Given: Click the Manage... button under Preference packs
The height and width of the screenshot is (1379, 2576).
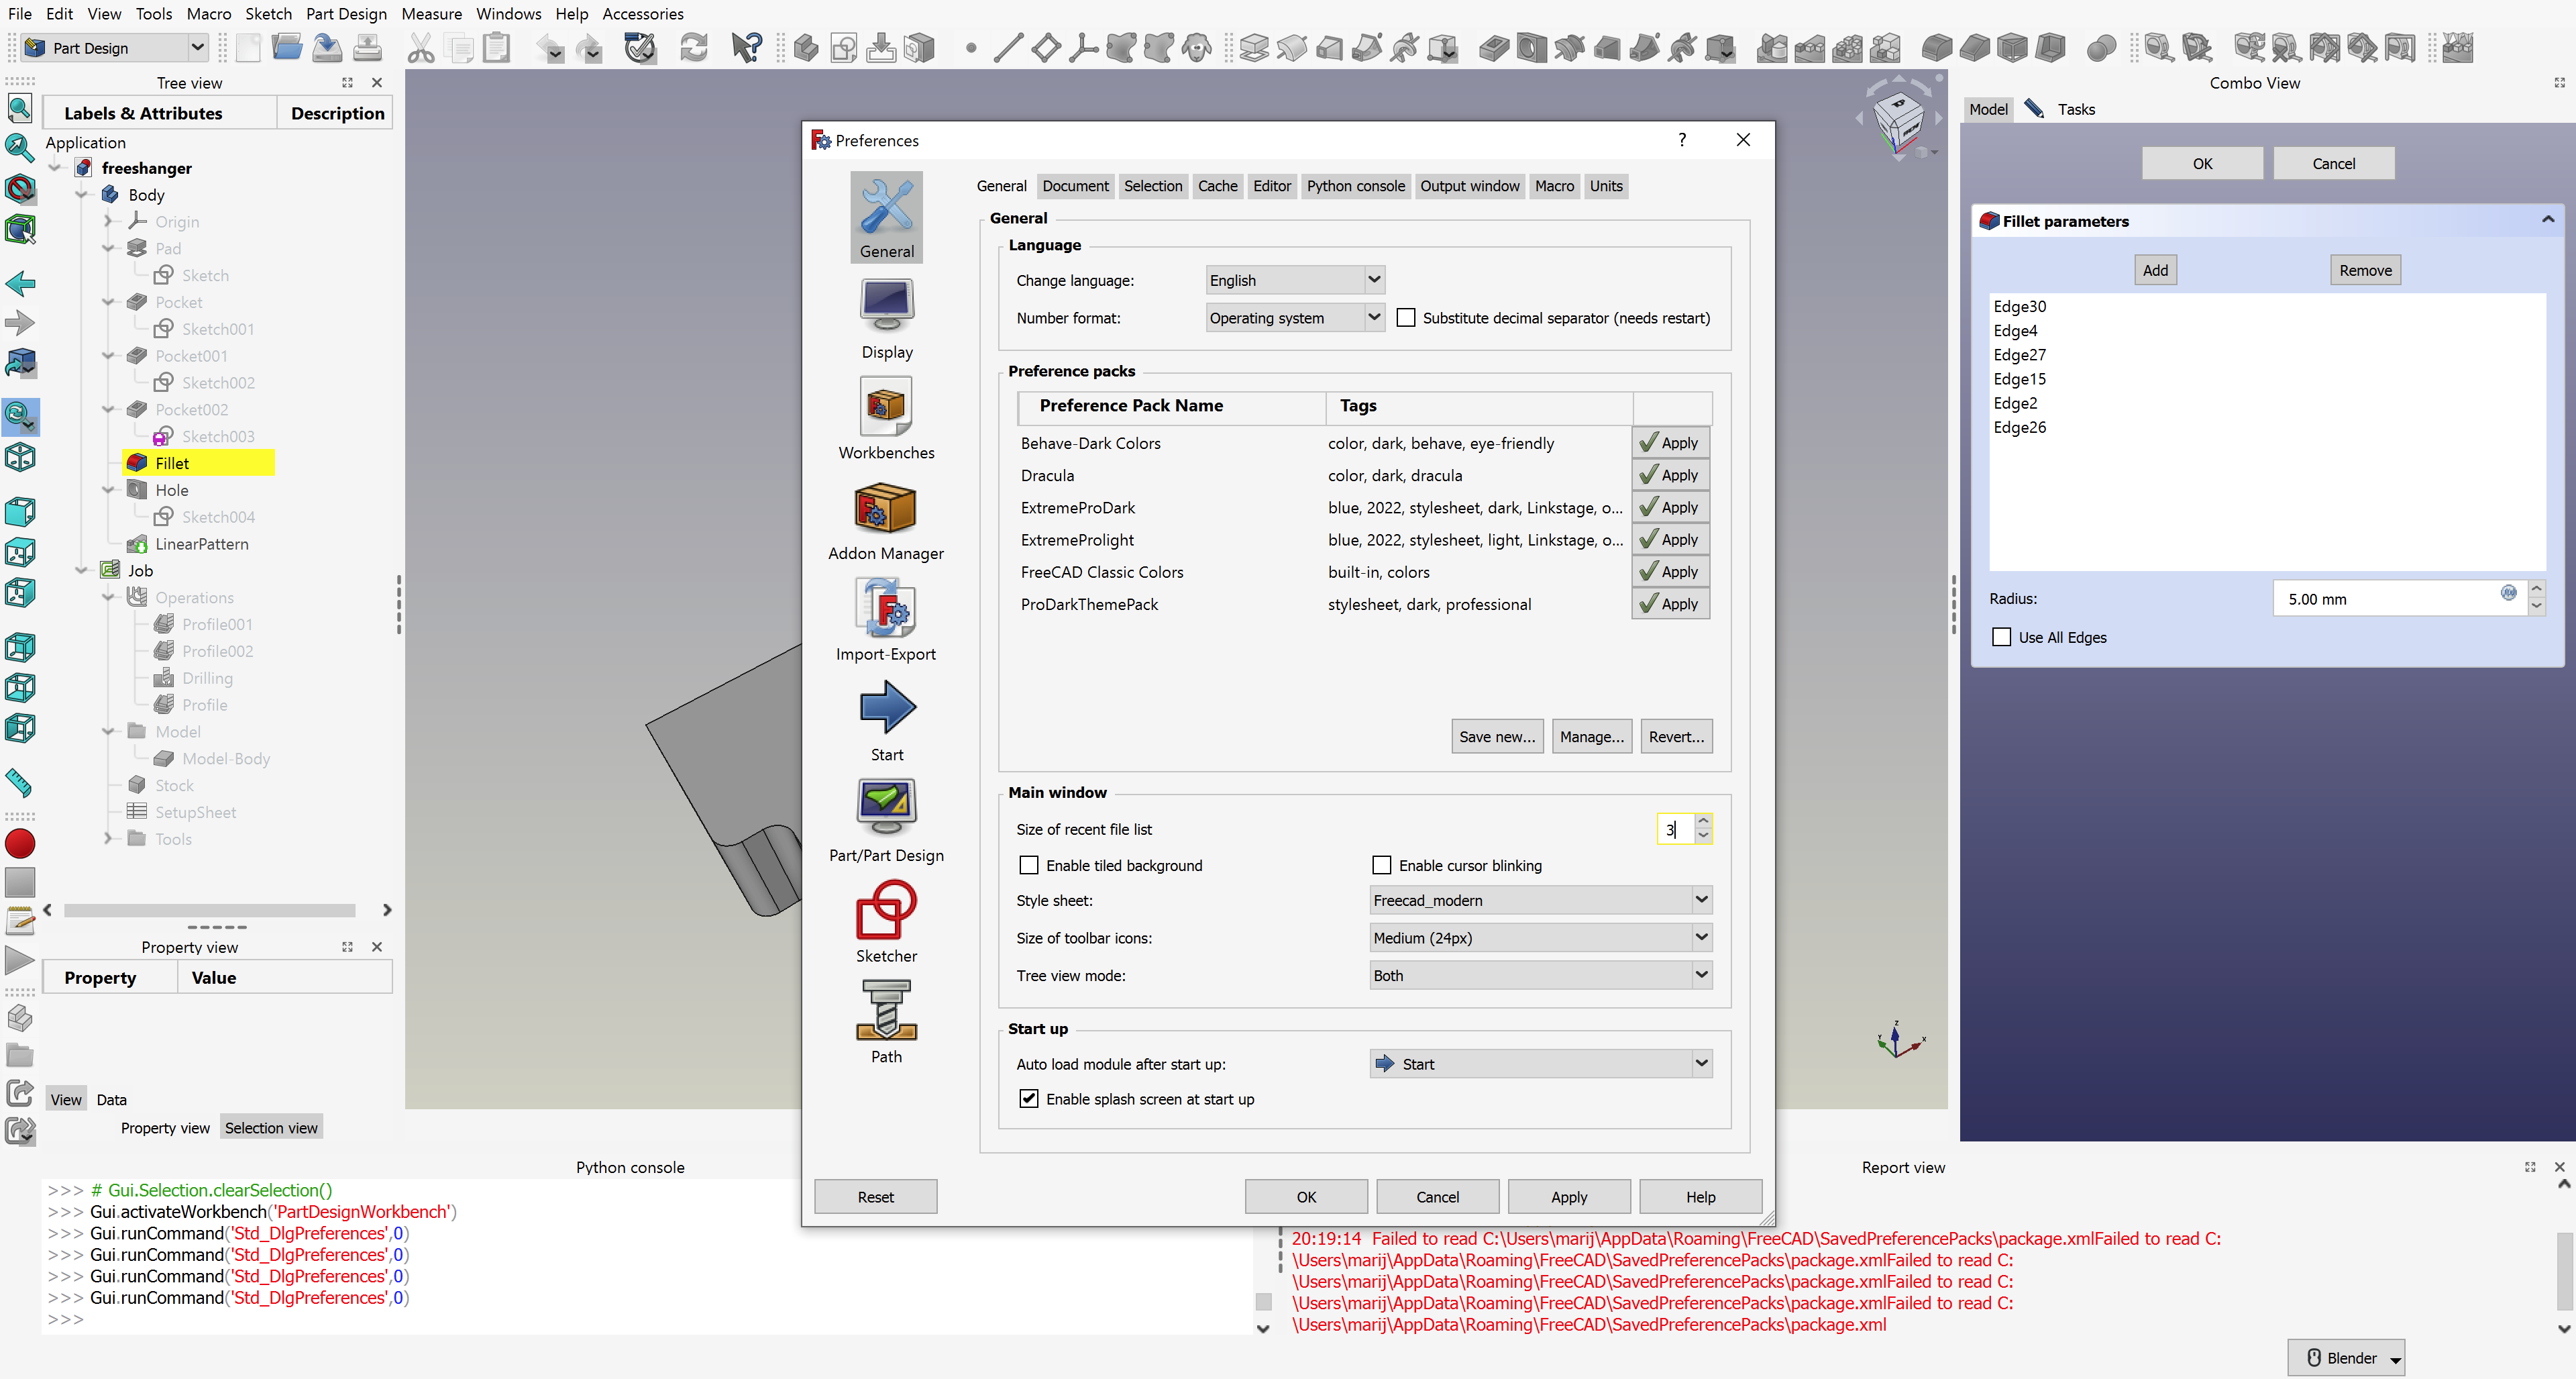Looking at the screenshot, I should coord(1591,736).
